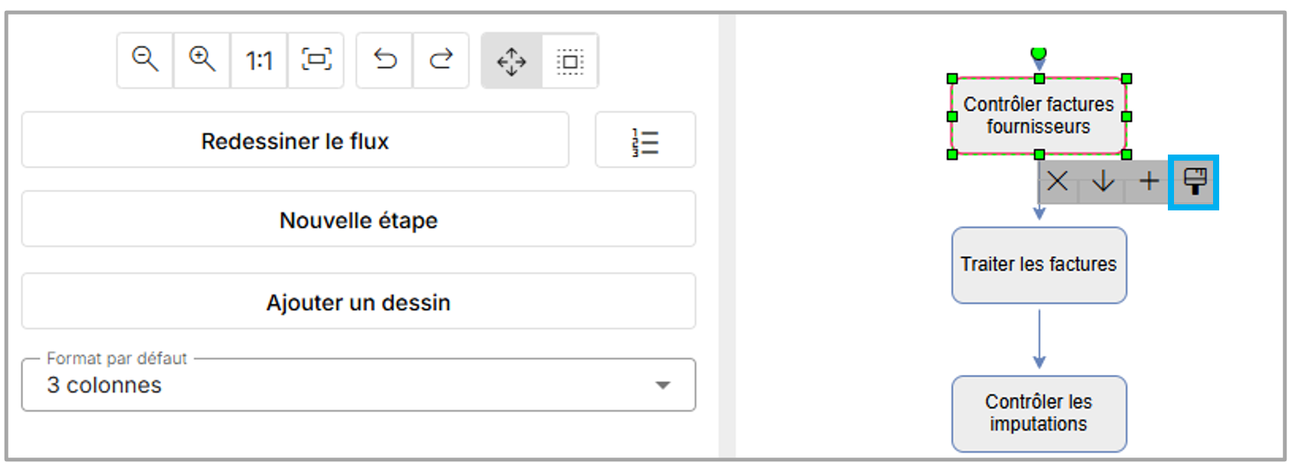Undo the last action

pos(384,60)
